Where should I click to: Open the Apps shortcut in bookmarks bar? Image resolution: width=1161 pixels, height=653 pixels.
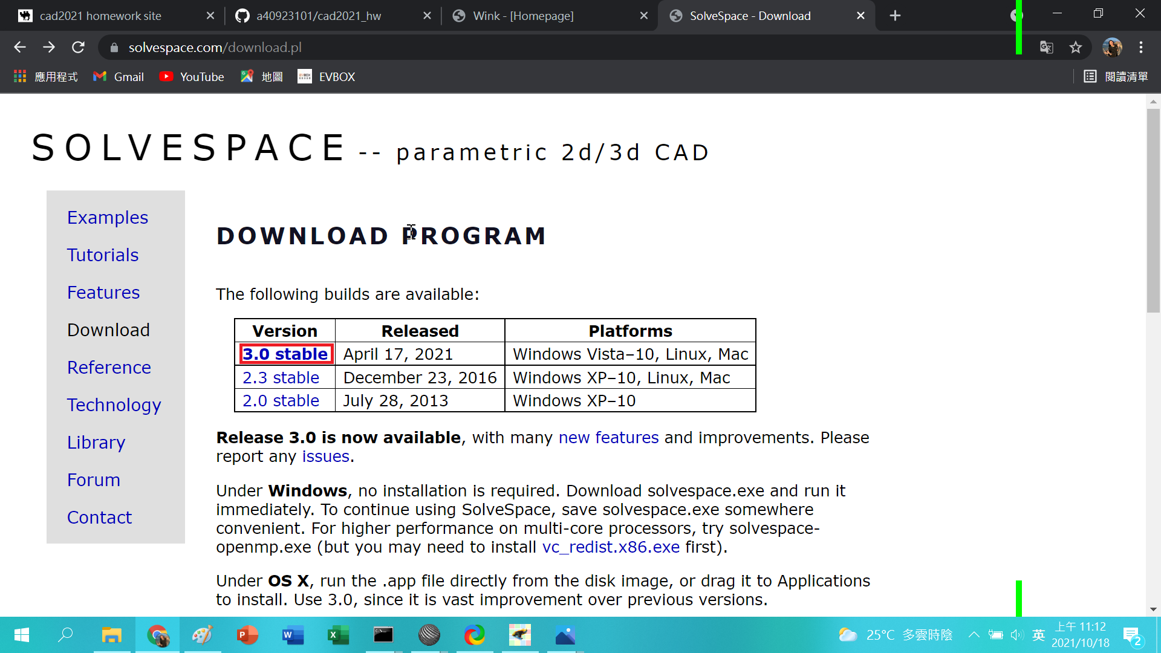click(46, 77)
